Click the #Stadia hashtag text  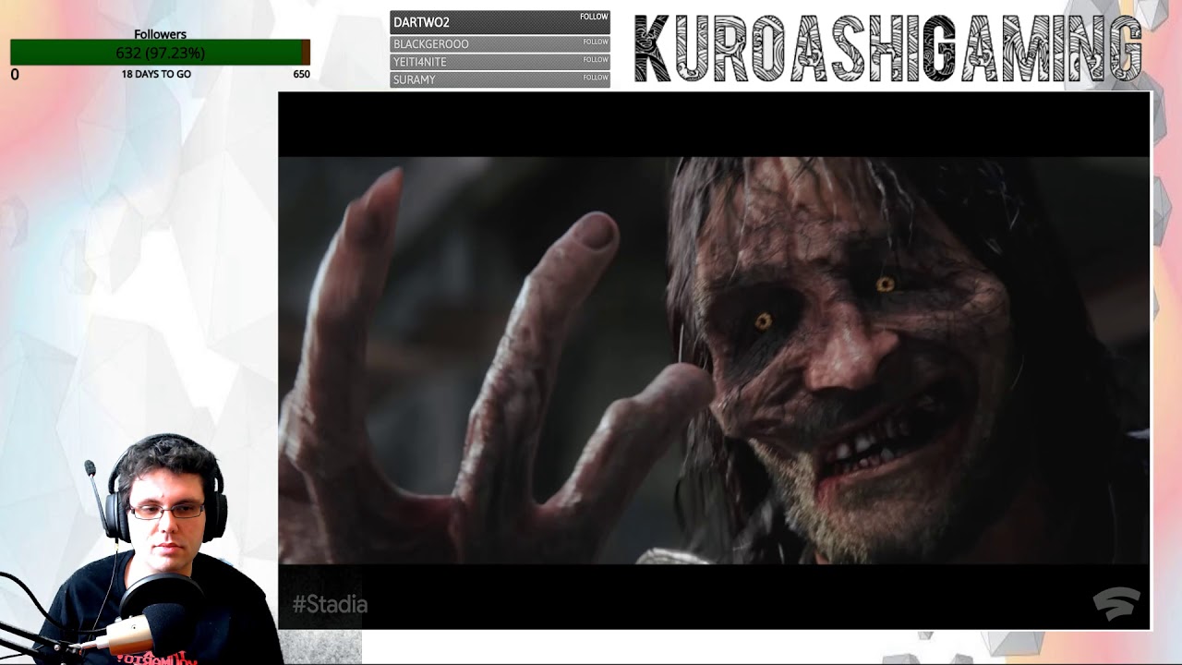(x=330, y=605)
